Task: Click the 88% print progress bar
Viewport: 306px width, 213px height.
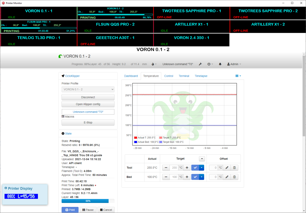Action: point(88,201)
